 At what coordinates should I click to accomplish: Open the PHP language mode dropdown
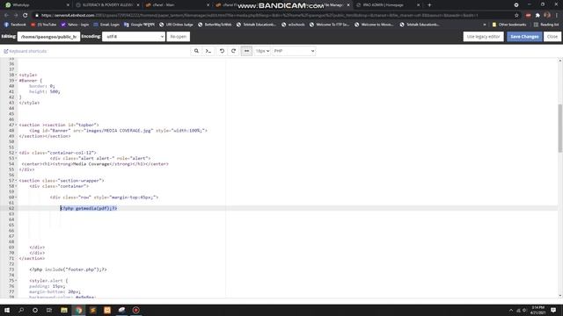tap(294, 51)
